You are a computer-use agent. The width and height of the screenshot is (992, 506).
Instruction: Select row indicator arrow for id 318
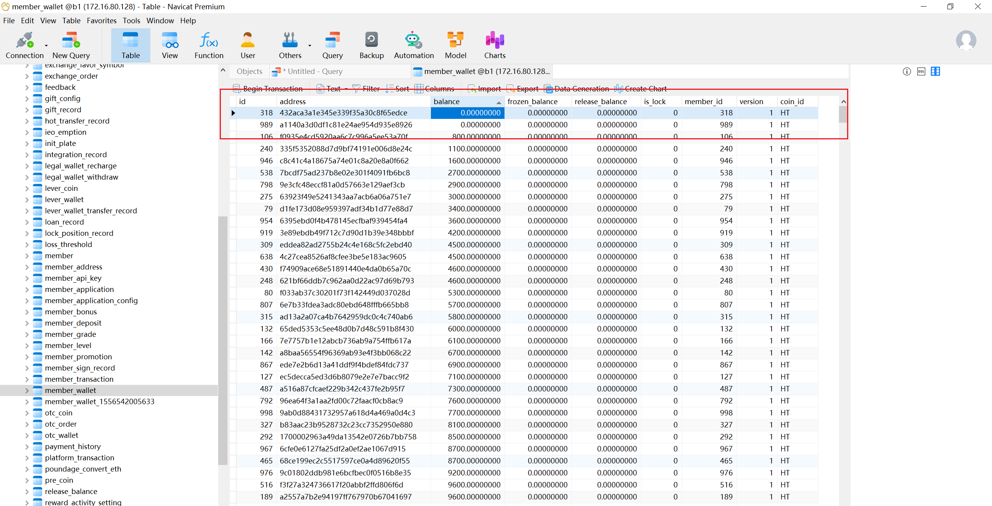click(x=233, y=113)
